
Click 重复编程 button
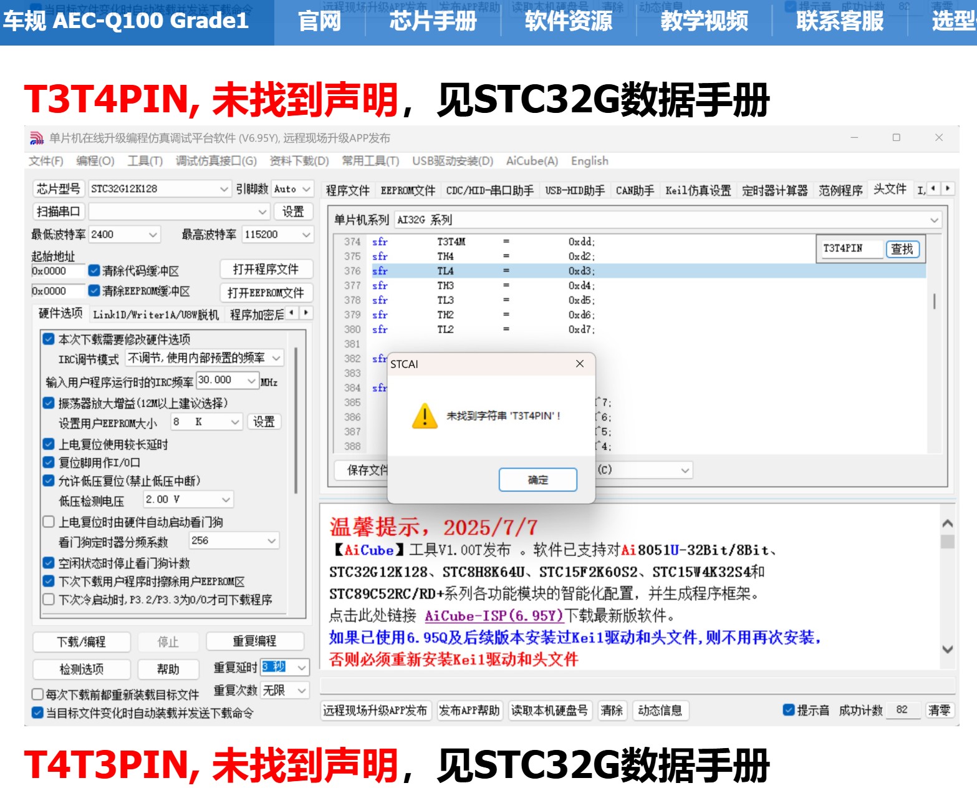(x=254, y=641)
